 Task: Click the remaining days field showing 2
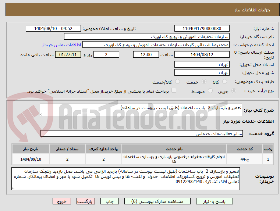coord(106,54)
